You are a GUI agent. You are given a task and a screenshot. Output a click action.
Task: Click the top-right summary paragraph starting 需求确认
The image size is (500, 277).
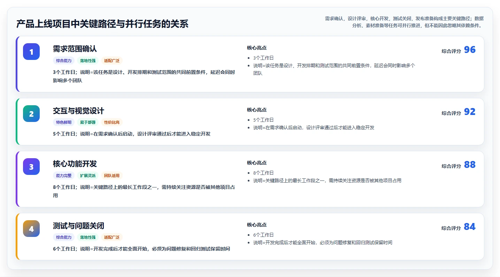coord(404,22)
